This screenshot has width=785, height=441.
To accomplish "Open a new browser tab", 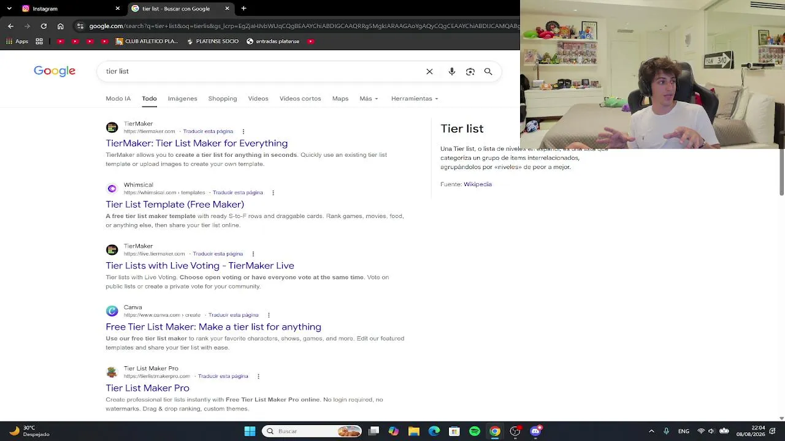I will pos(243,9).
